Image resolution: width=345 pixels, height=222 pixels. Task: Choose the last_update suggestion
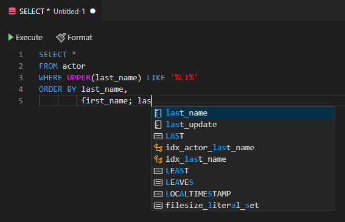pyautogui.click(x=243, y=125)
